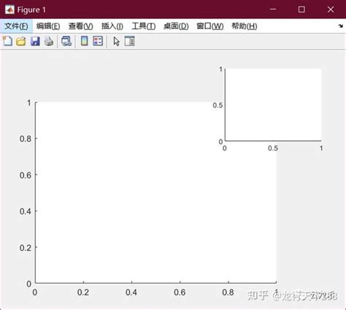Click the Open File folder icon

tap(21, 41)
